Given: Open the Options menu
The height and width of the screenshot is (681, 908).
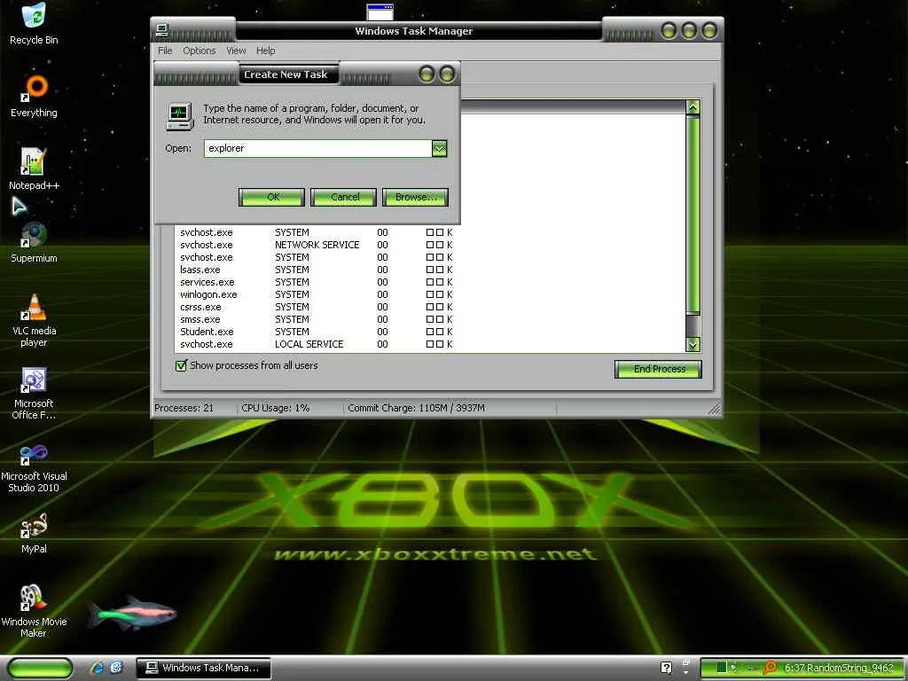Looking at the screenshot, I should point(200,51).
